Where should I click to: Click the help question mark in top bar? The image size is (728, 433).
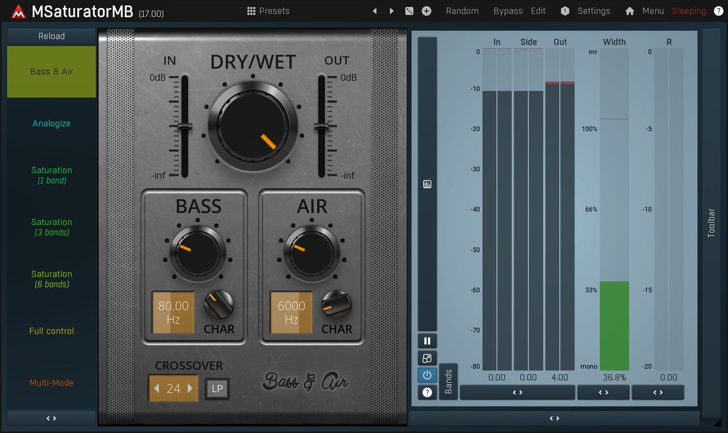point(718,11)
